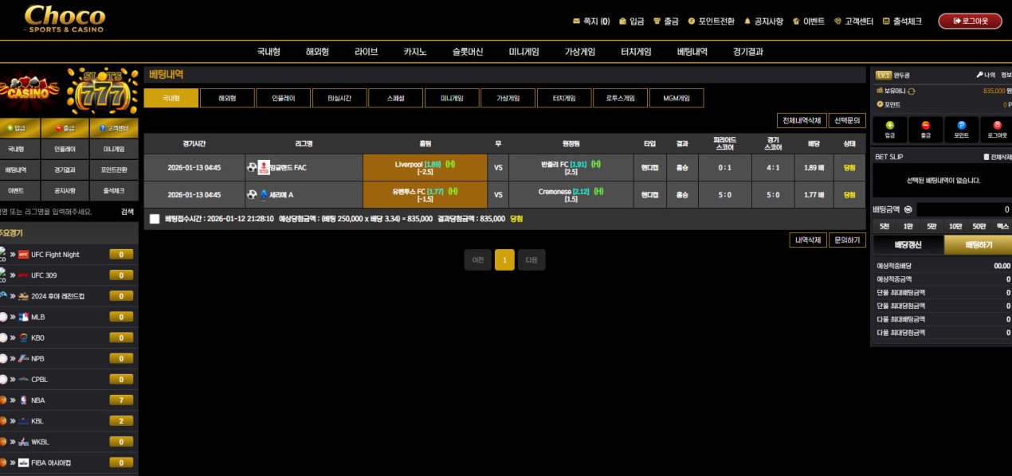This screenshot has height=476, width=1012.
Task: Open 라이브 in the main navigation menu
Action: point(366,52)
